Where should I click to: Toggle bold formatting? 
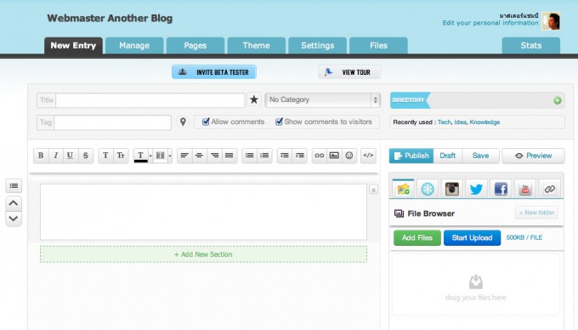click(x=41, y=156)
